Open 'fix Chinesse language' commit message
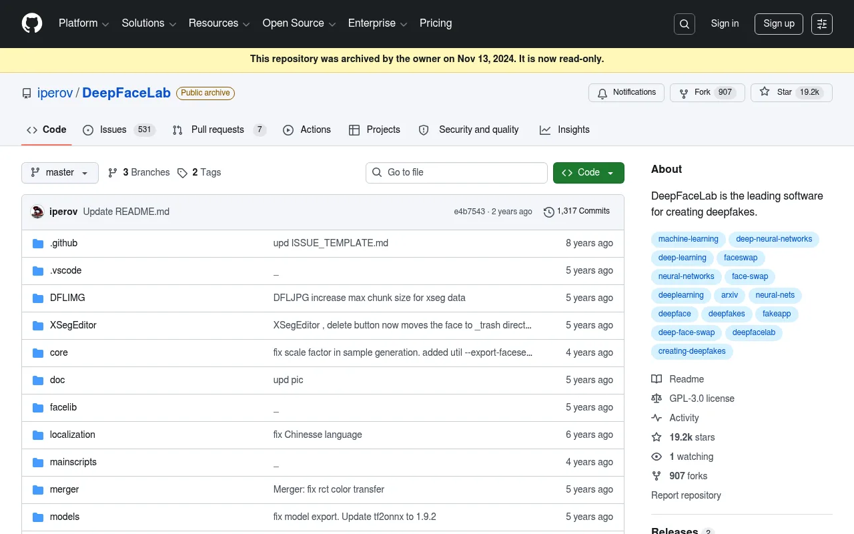Screen dimensions: 854x534 pyautogui.click(x=318, y=435)
